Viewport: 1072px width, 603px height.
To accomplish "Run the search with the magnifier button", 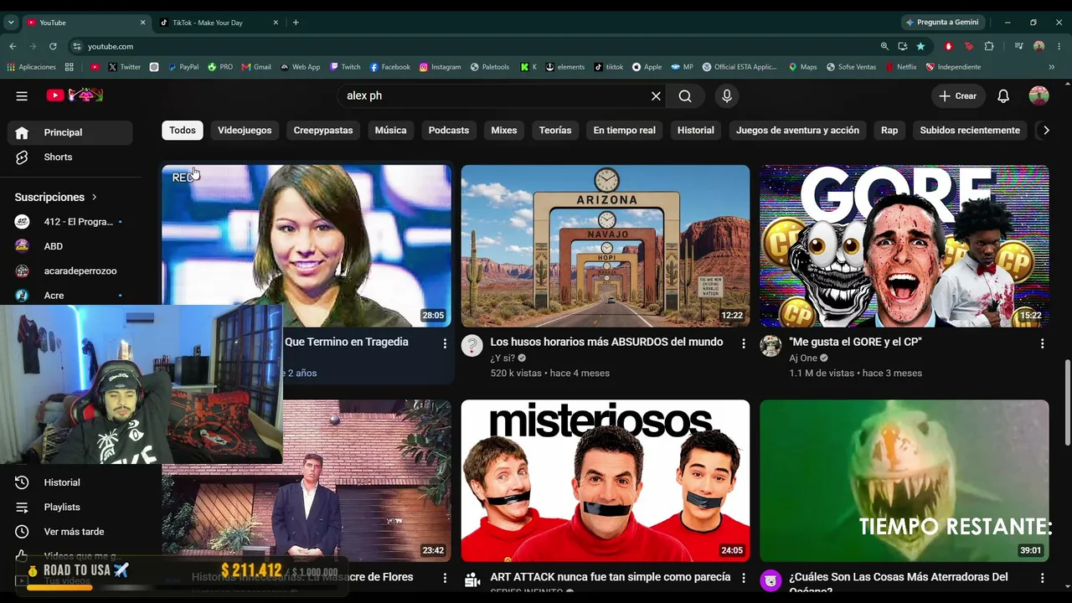I will 685,96.
